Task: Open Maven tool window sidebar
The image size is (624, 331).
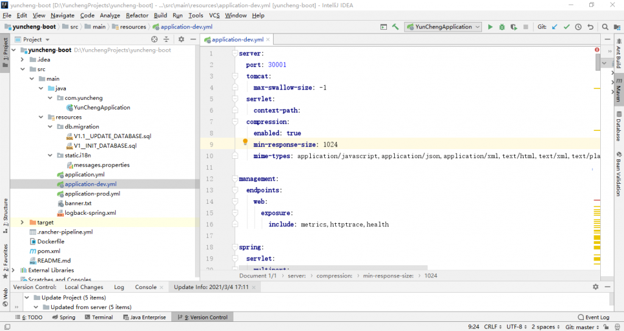Action: [619, 90]
